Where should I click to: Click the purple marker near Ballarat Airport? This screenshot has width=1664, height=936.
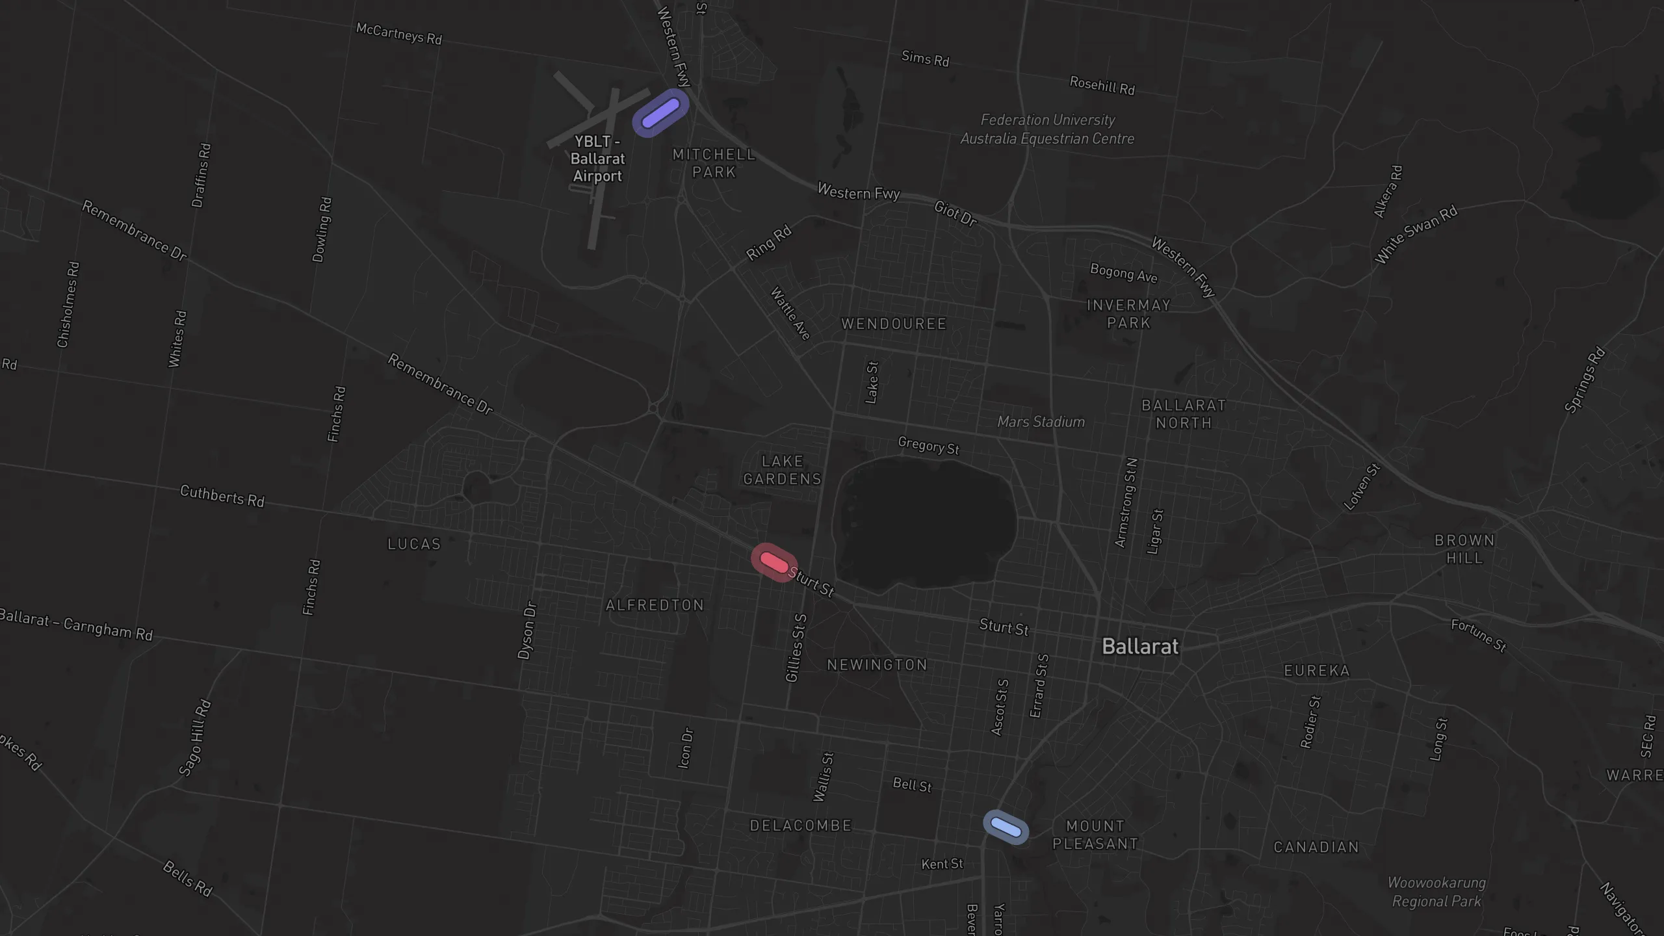point(660,113)
